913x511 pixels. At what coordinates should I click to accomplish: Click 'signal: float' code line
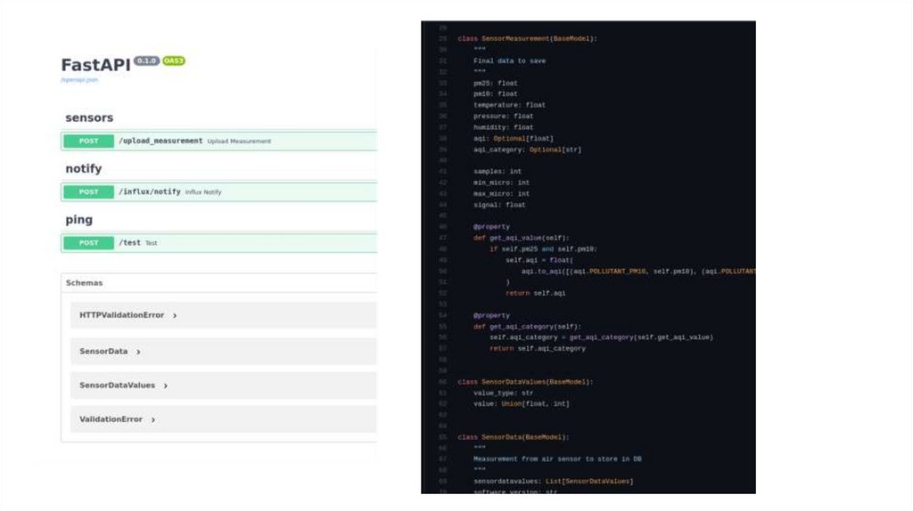(499, 205)
